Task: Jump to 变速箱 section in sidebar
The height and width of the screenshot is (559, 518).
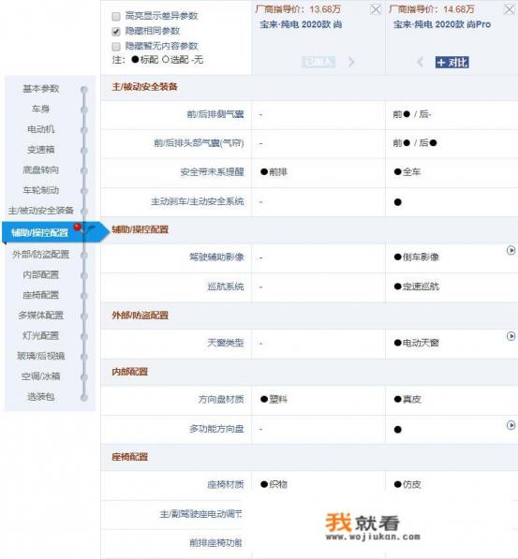Action: click(x=40, y=150)
